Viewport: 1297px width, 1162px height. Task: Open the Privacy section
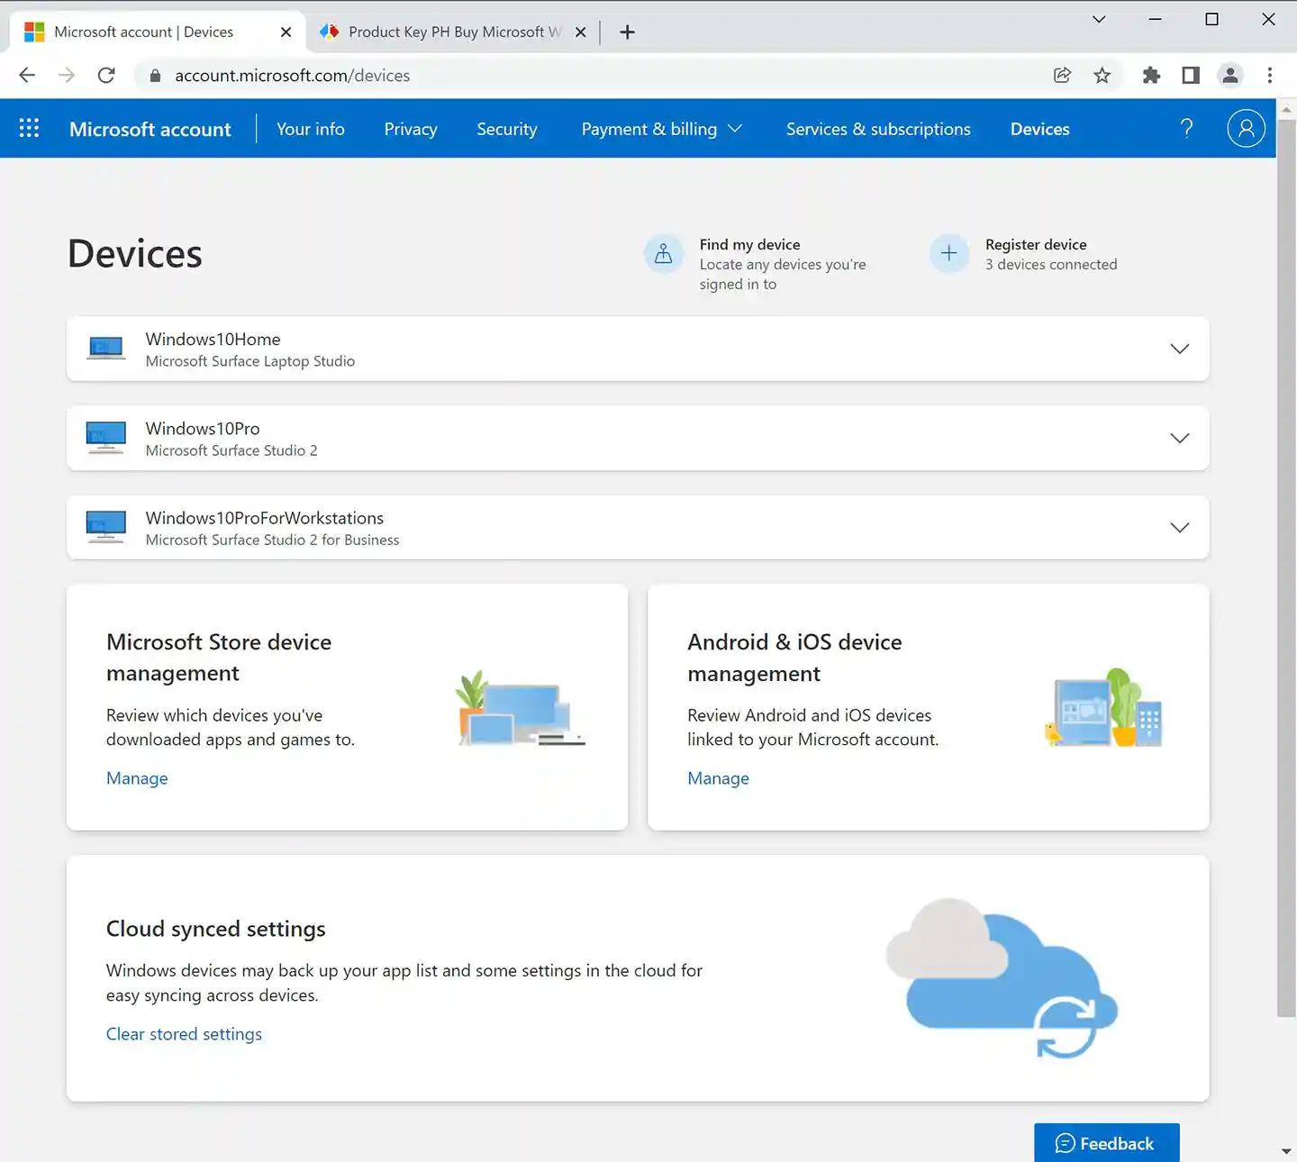411,129
